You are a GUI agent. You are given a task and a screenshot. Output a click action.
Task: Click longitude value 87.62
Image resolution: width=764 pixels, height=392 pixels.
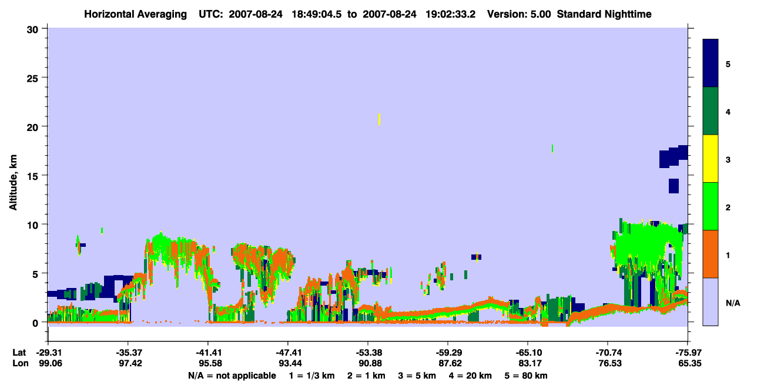pyautogui.click(x=450, y=364)
